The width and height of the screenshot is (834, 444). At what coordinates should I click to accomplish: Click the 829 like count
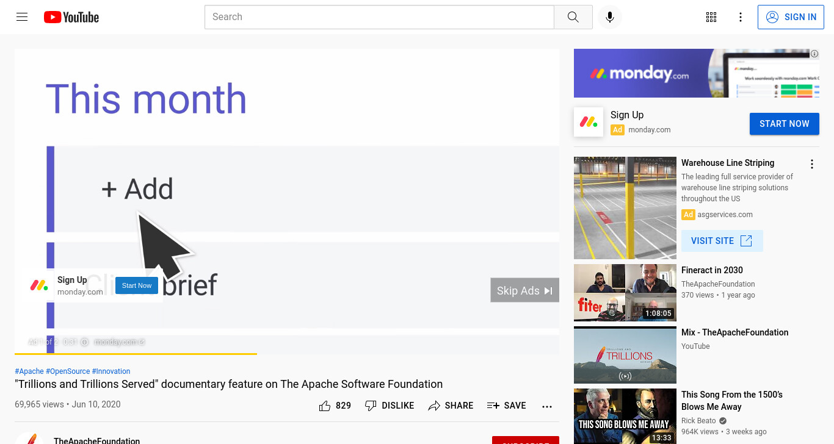343,406
